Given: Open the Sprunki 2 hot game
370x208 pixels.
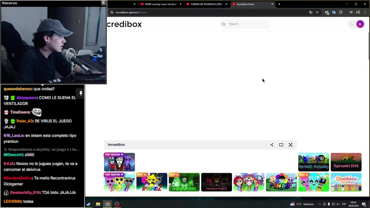Looking at the screenshot, I should click(x=152, y=182).
